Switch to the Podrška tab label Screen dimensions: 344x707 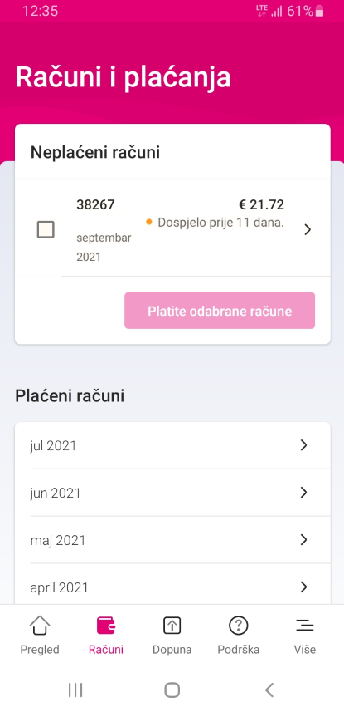[x=239, y=650]
